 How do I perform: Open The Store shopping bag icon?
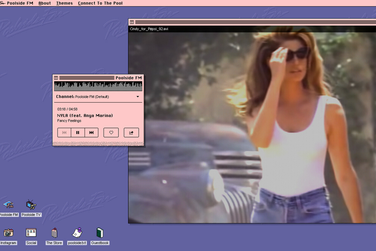54,233
